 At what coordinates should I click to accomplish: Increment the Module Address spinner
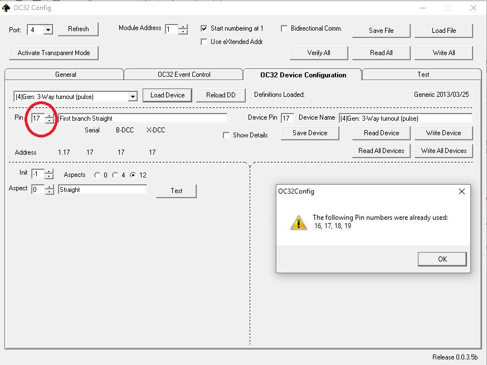point(183,26)
